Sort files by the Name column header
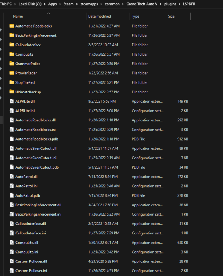 [x=18, y=16]
